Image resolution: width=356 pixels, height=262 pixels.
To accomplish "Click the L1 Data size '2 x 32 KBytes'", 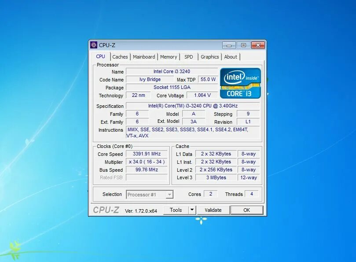I will point(216,154).
